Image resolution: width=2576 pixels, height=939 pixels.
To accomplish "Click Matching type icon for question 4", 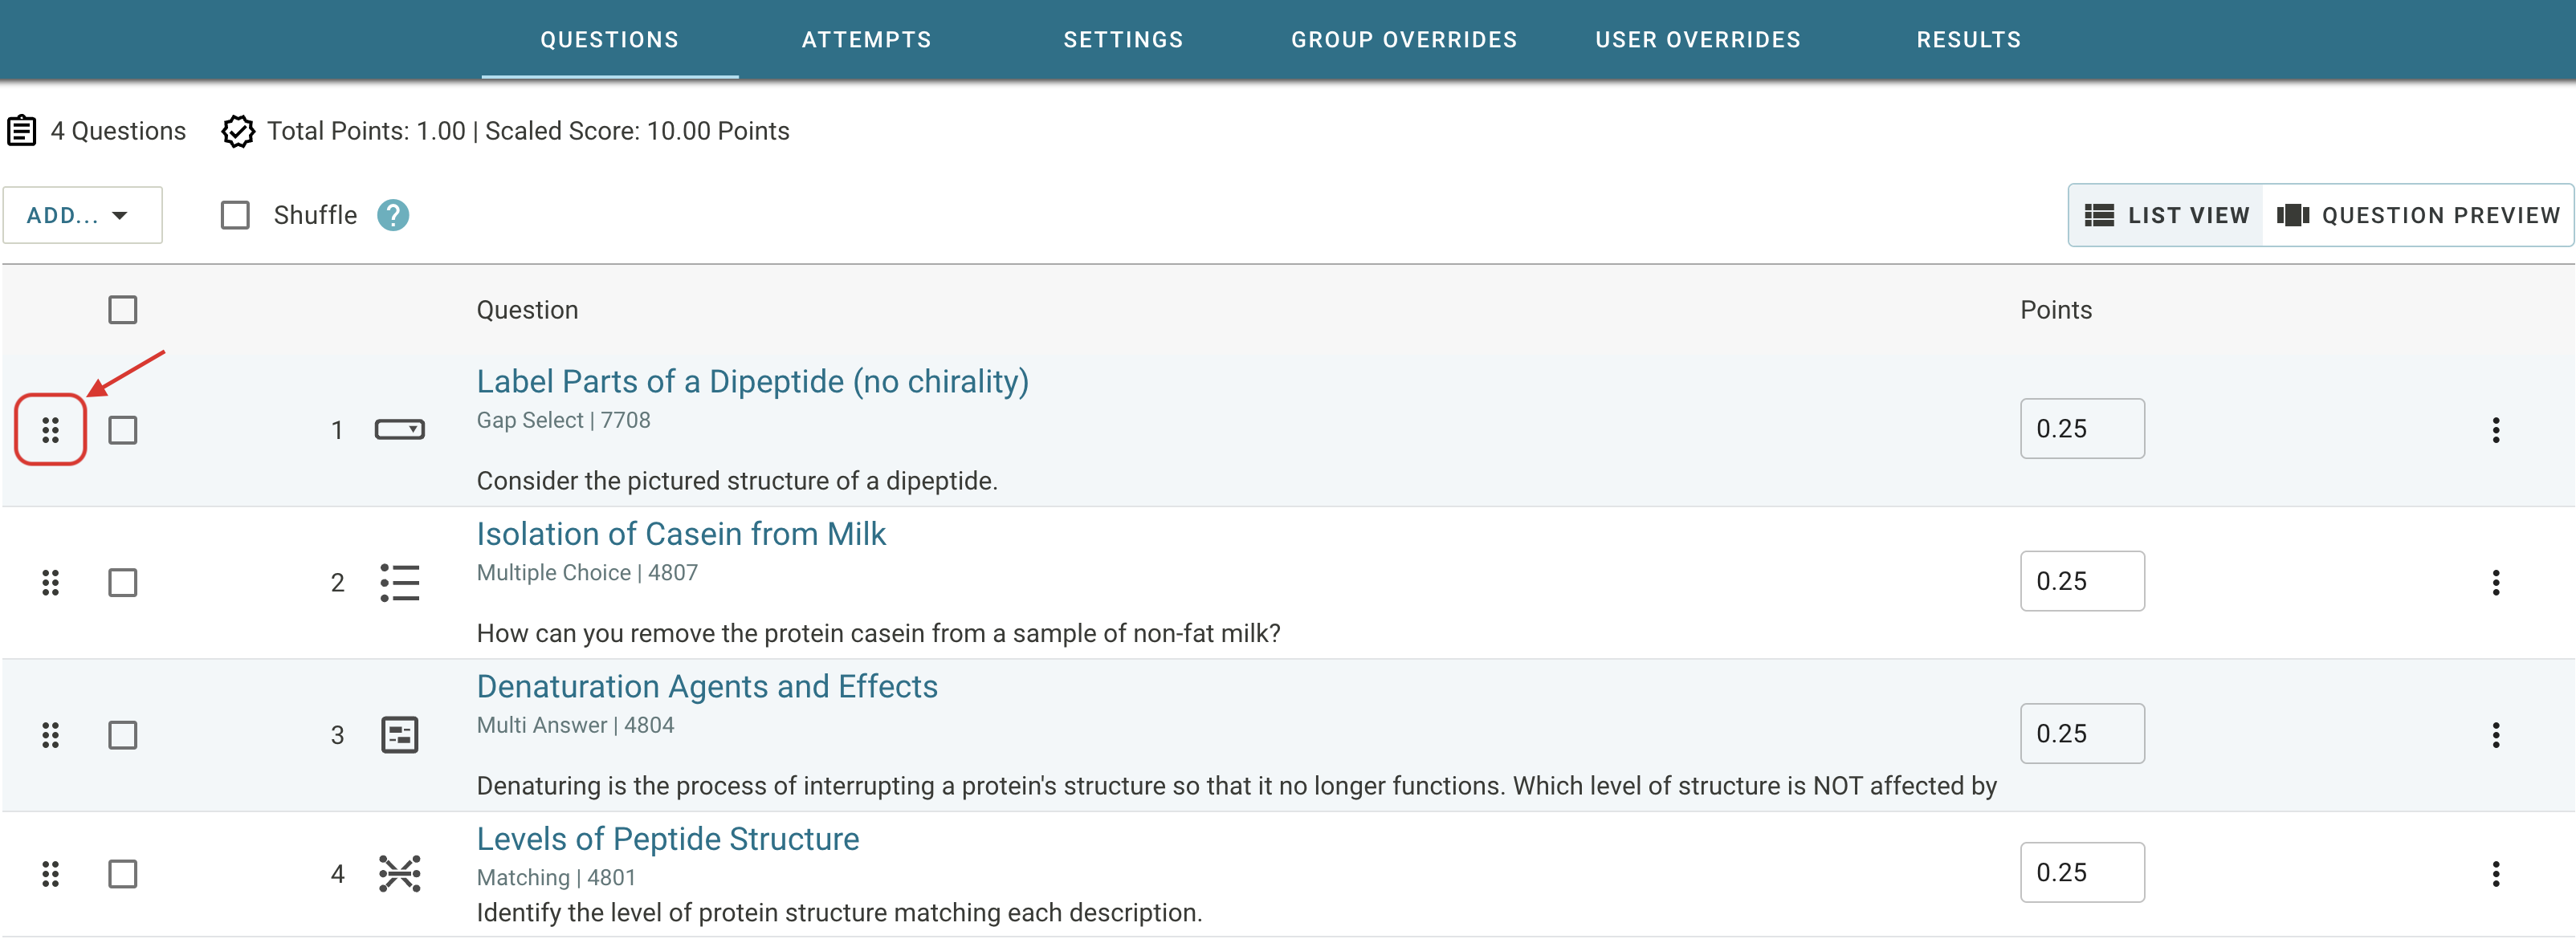I will pyautogui.click(x=399, y=874).
